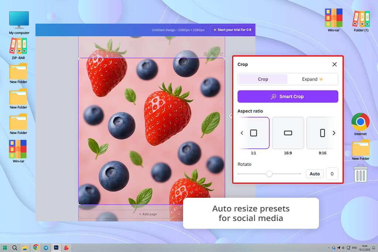Open Telegram from the taskbar
Viewport: 378px width, 252px height.
[46, 248]
